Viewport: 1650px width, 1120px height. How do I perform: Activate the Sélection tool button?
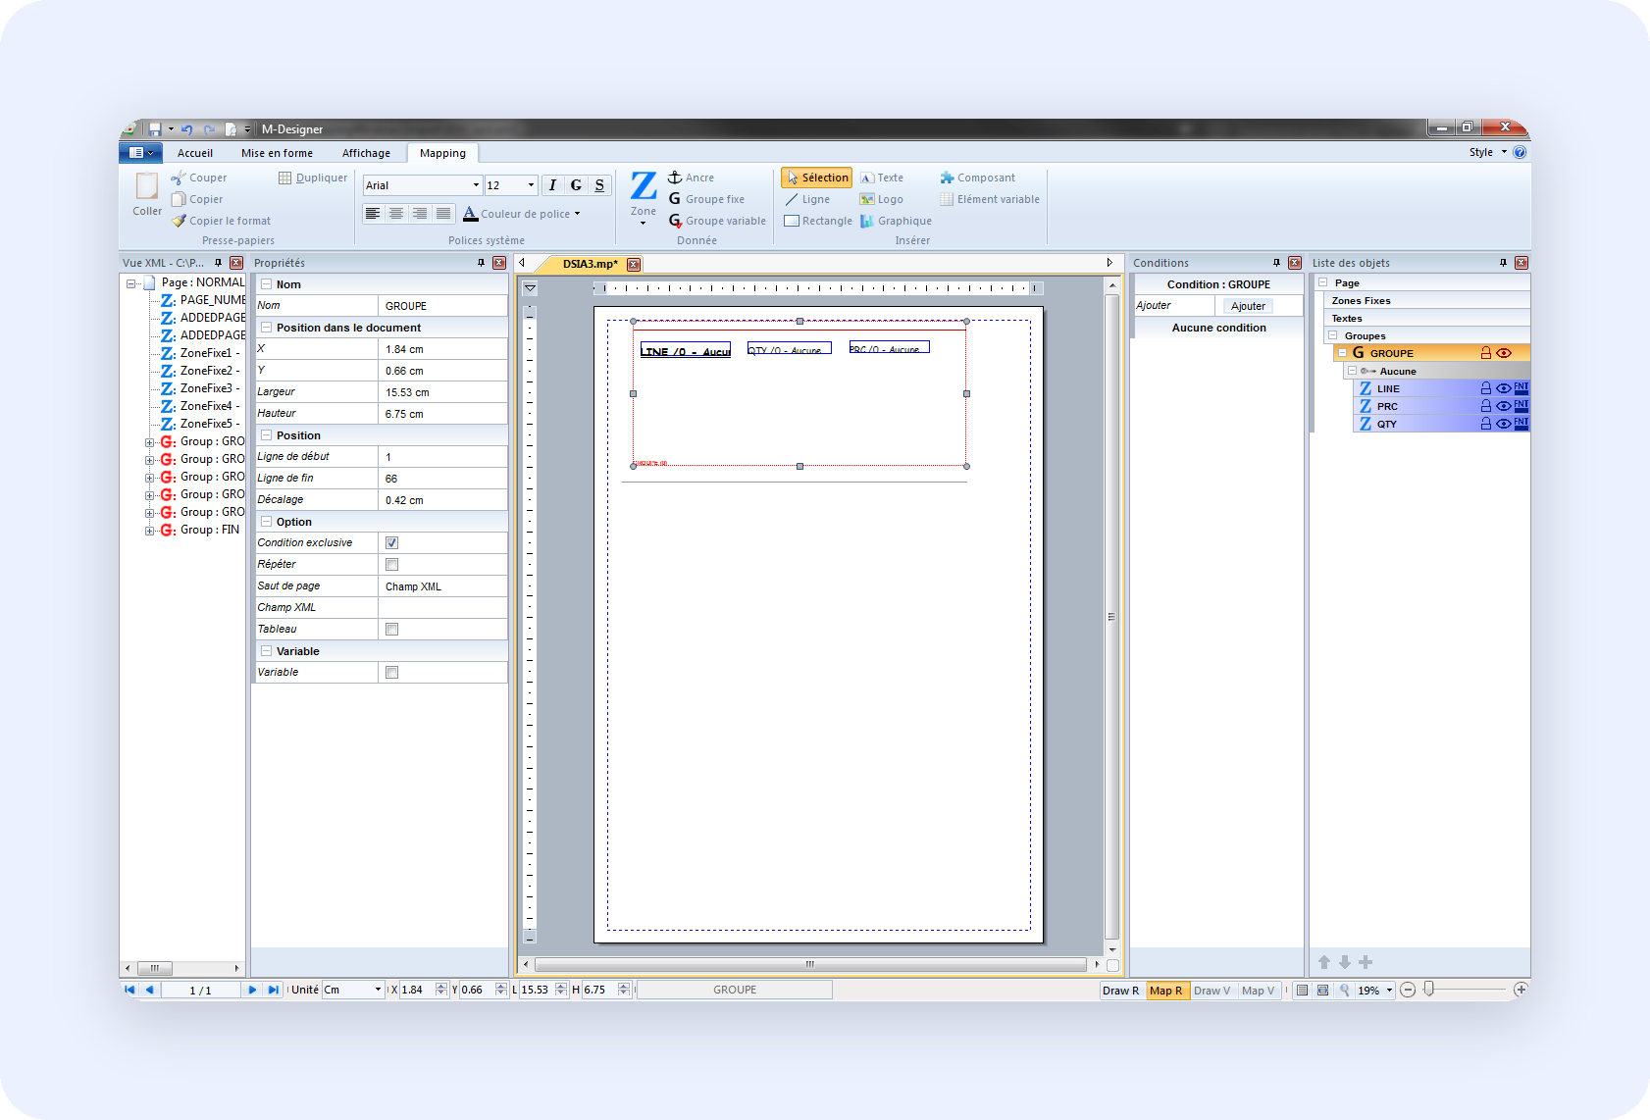pyautogui.click(x=816, y=178)
